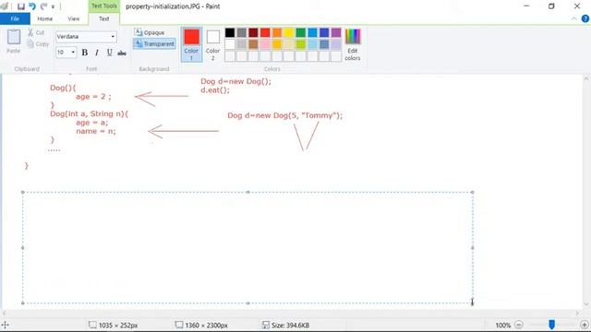The height and width of the screenshot is (332, 591).
Task: Open the Customize Quick Access Toolbar arrow
Action: pyautogui.click(x=53, y=6)
